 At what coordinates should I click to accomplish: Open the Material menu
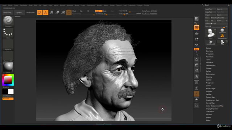point(70,5)
